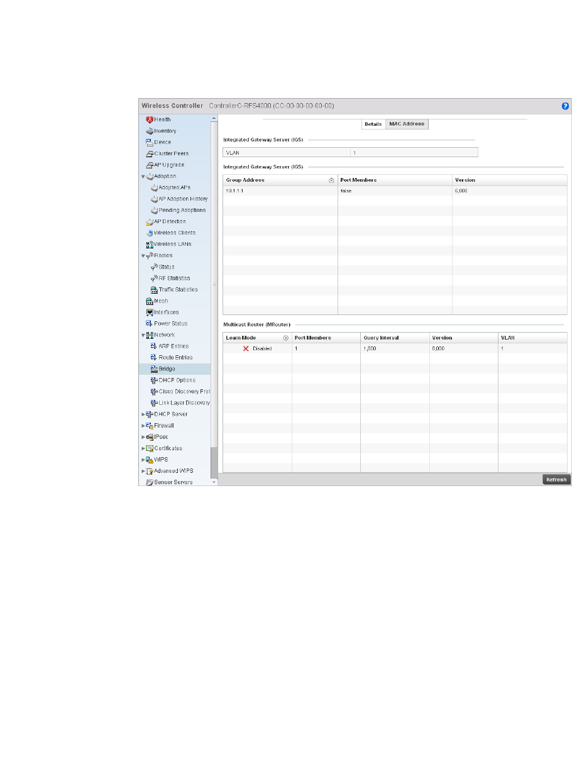
Task: Click the VLAN value field showing 1
Action: coord(414,152)
